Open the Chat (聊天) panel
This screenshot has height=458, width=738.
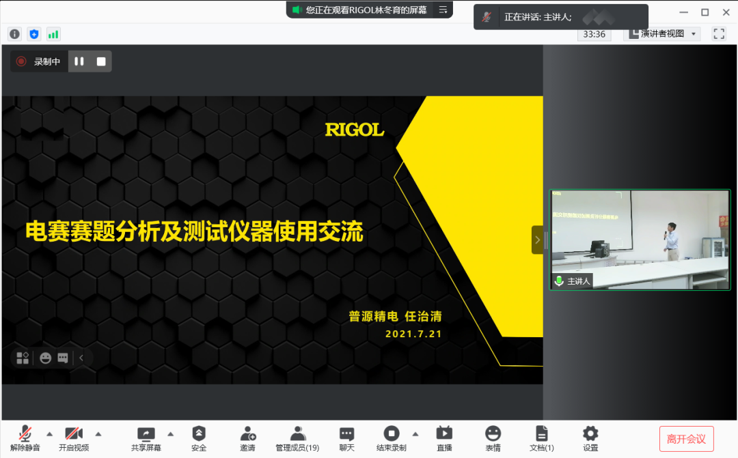pyautogui.click(x=347, y=438)
